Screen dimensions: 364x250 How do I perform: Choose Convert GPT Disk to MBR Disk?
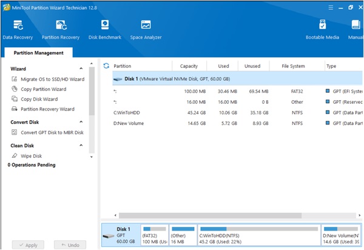point(52,132)
